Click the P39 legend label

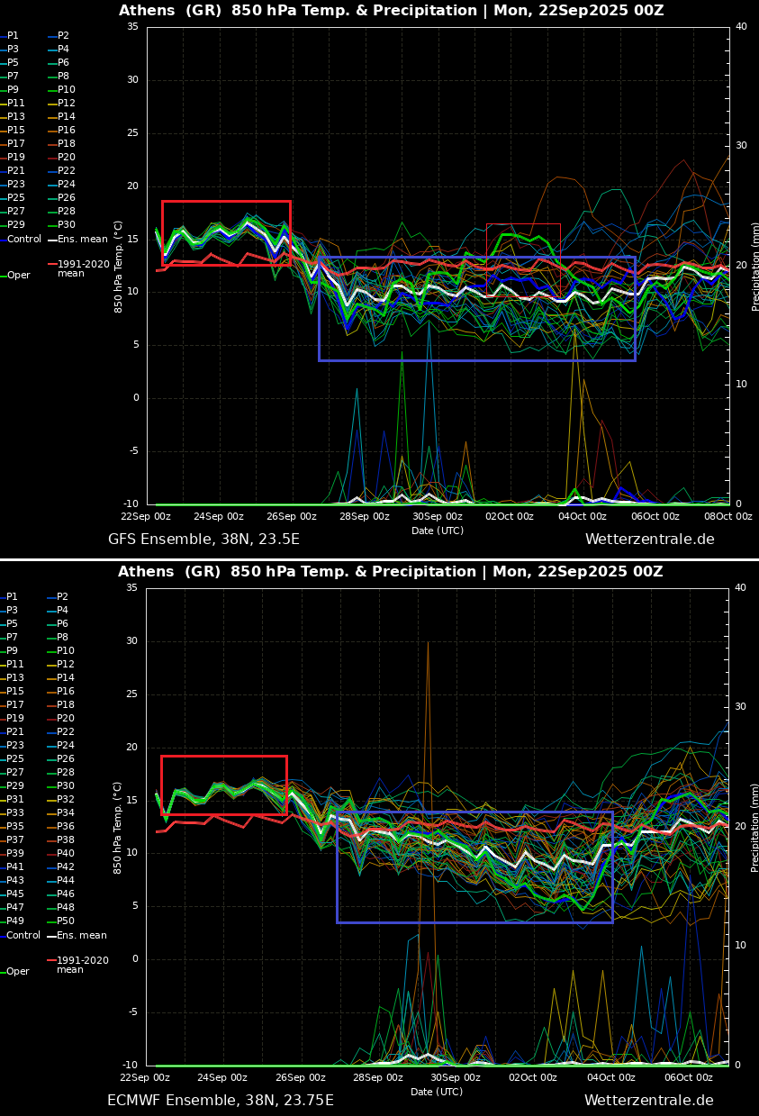click(x=16, y=854)
